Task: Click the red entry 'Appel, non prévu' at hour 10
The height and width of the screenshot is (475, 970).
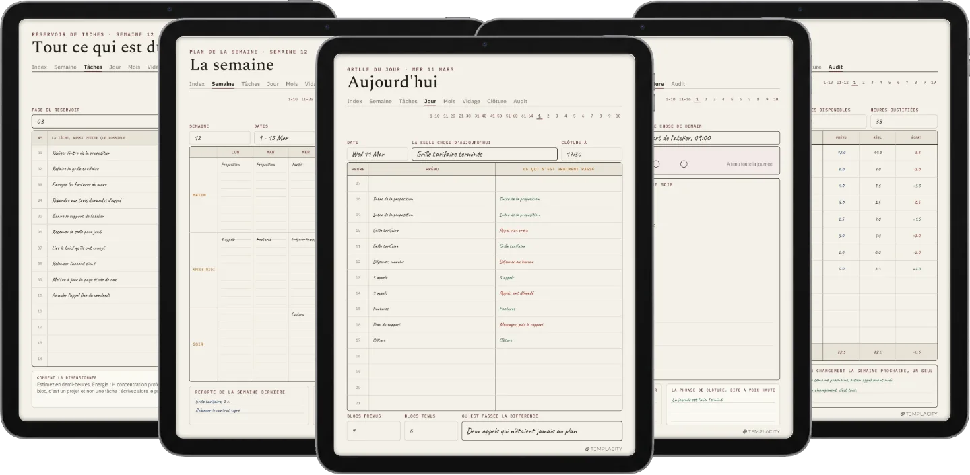Action: coord(514,231)
